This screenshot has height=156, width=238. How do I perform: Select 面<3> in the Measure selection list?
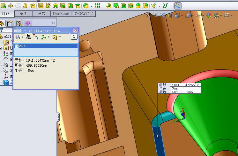[x=46, y=46]
